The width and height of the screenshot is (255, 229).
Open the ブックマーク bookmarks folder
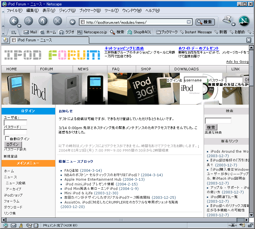167,32
